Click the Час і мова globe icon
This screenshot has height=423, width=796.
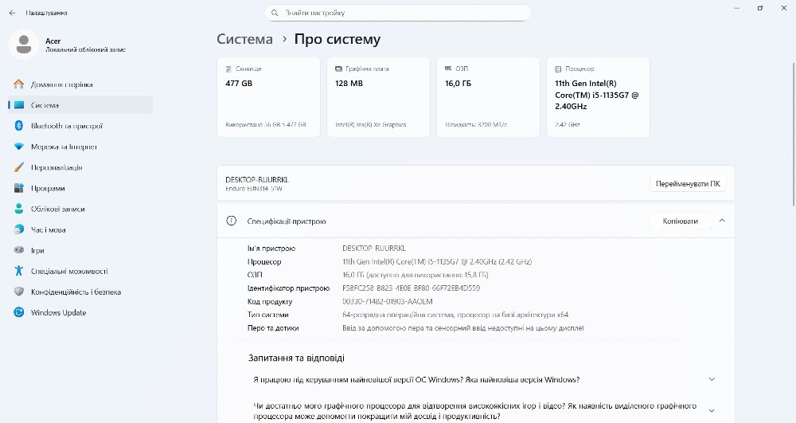[19, 229]
